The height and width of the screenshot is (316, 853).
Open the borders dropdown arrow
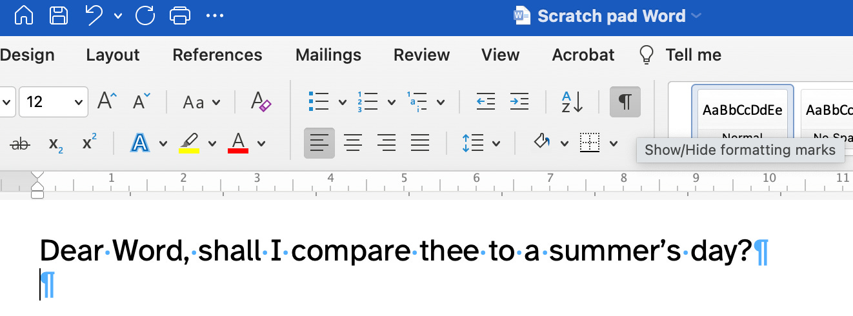click(614, 143)
